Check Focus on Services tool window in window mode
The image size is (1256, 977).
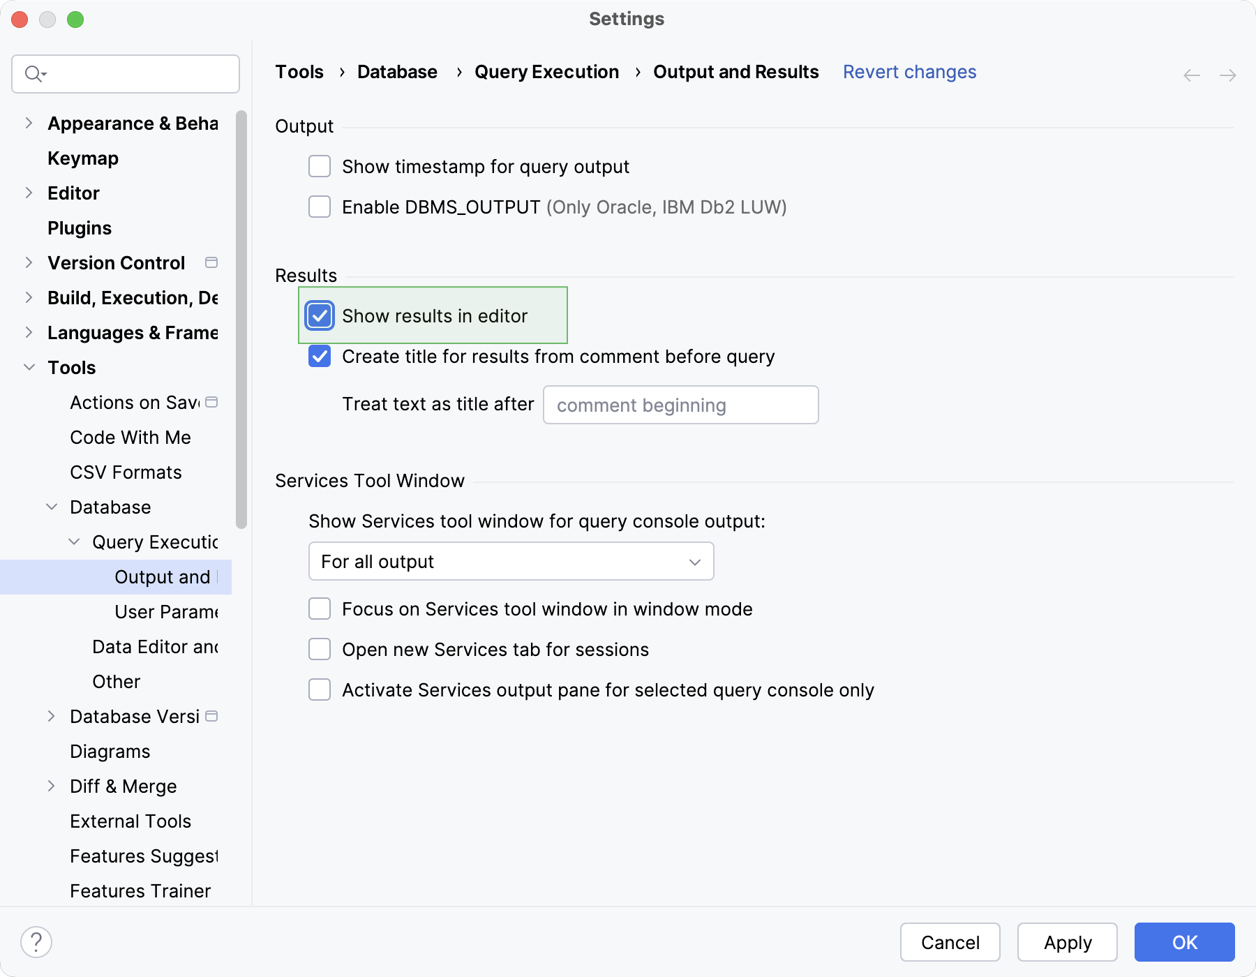319,609
